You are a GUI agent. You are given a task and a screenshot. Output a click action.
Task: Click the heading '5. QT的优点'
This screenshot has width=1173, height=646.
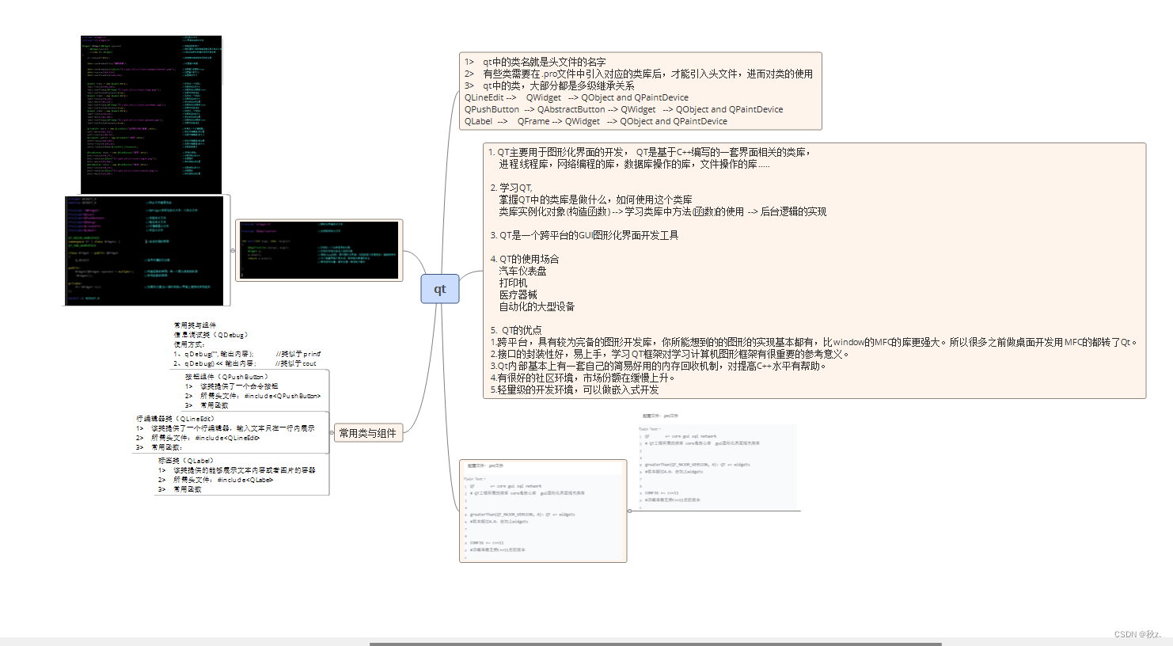pos(516,330)
